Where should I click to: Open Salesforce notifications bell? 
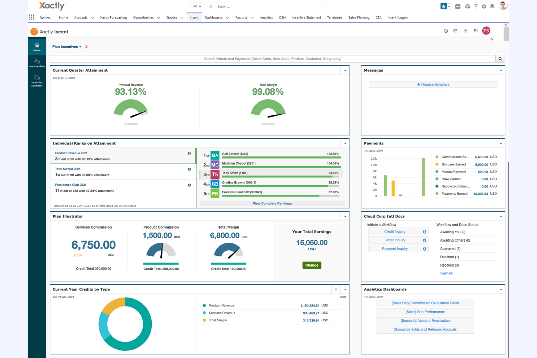(x=492, y=6)
